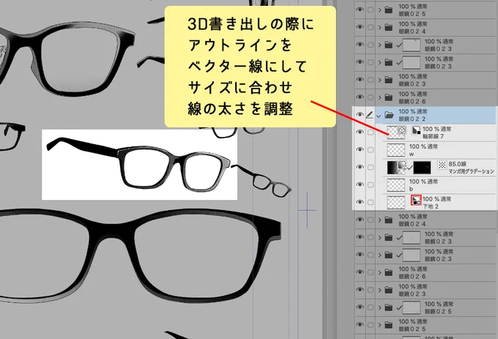This screenshot has height=339, width=498.
Task: Click the 85.0線 tone value text
Action: 457,164
